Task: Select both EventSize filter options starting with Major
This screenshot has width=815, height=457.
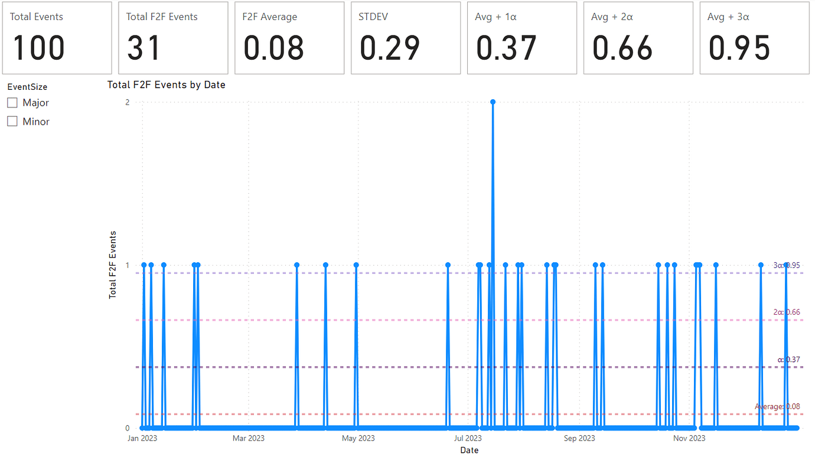Action: [x=12, y=102]
